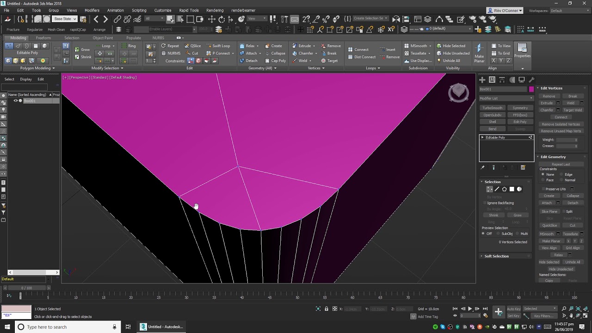Viewport: 592px width, 333px height.
Task: Tick the Split checkbox next to Slice Plane
Action: click(x=563, y=211)
